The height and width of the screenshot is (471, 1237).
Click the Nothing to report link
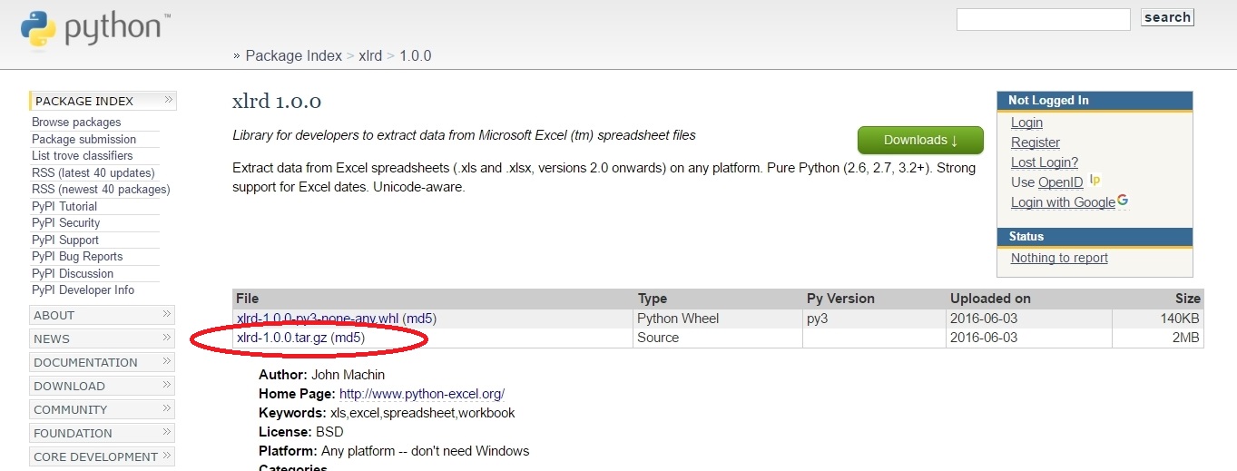[x=1059, y=258]
